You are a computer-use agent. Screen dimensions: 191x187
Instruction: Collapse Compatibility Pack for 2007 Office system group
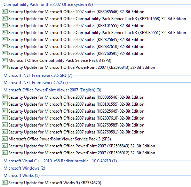click(48, 5)
